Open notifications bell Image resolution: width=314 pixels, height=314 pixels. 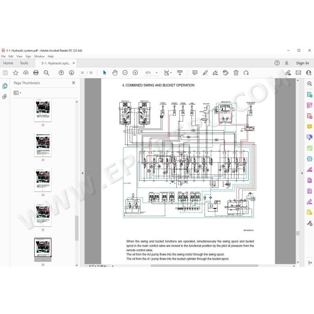click(287, 63)
